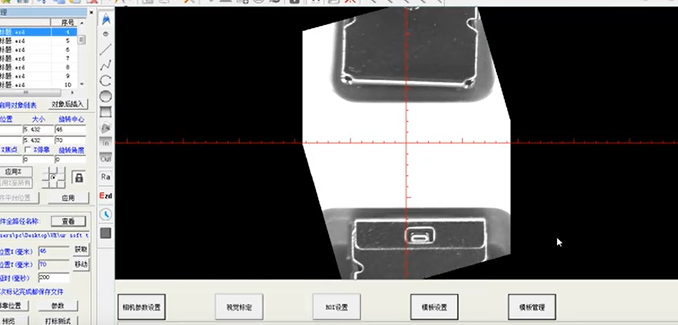Click the 视觉标定 vision calibration button
The height and width of the screenshot is (325, 678).
239,307
